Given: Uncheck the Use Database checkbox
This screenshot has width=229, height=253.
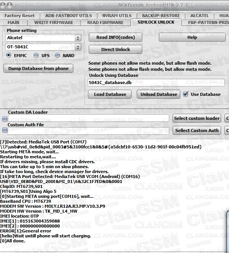Looking at the screenshot, I should point(186,94).
